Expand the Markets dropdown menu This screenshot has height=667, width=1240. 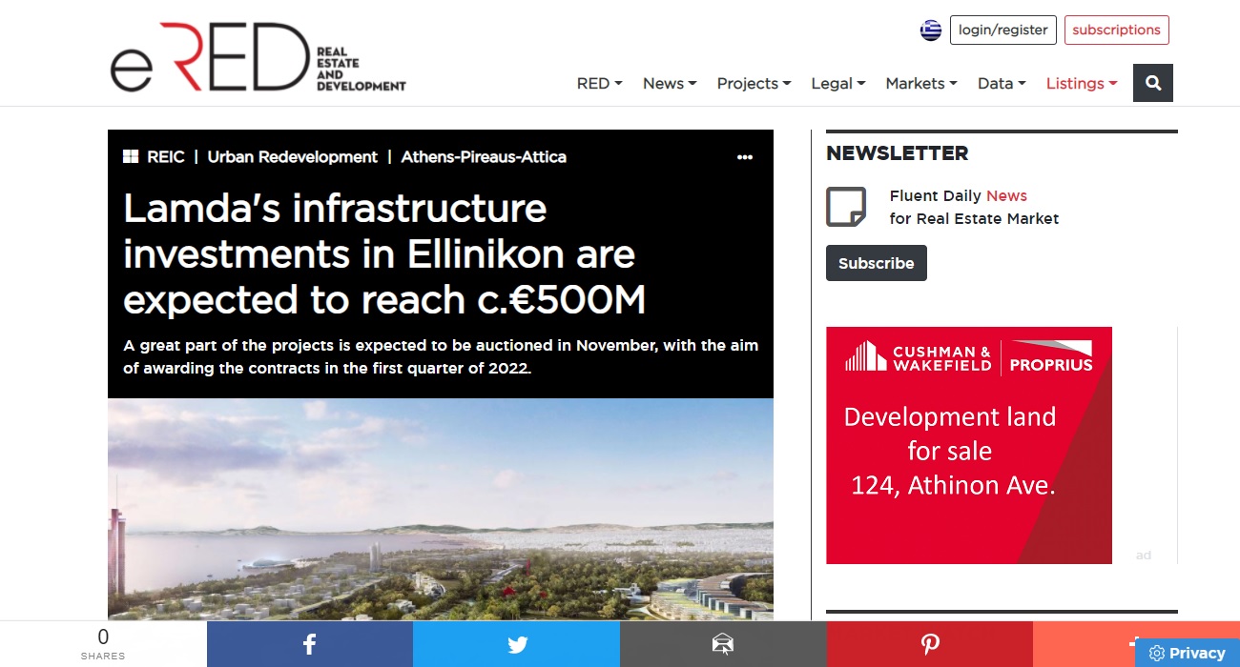(x=921, y=83)
